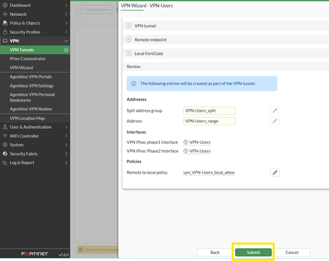Click the v7.6.3 version label
This screenshot has width=329, height=261.
(63, 255)
